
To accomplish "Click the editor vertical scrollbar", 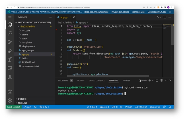I will tap(172, 35).
